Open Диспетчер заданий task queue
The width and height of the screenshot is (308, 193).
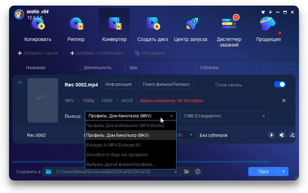coord(229,31)
